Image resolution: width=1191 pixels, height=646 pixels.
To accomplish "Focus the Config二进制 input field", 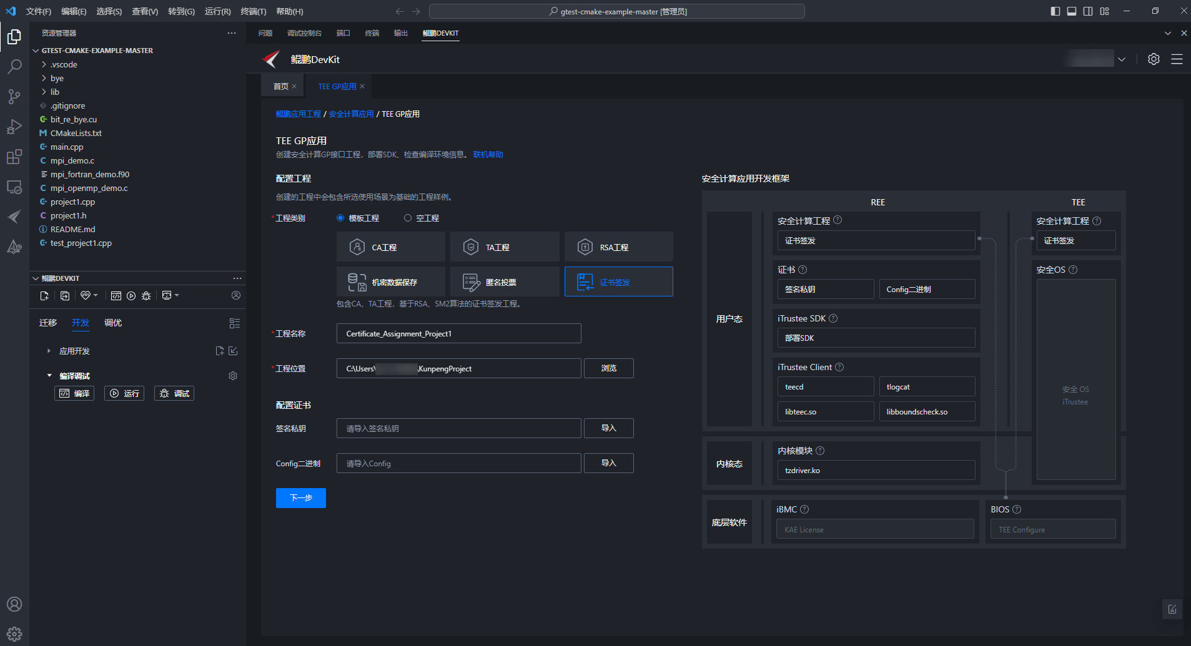I will coord(459,463).
